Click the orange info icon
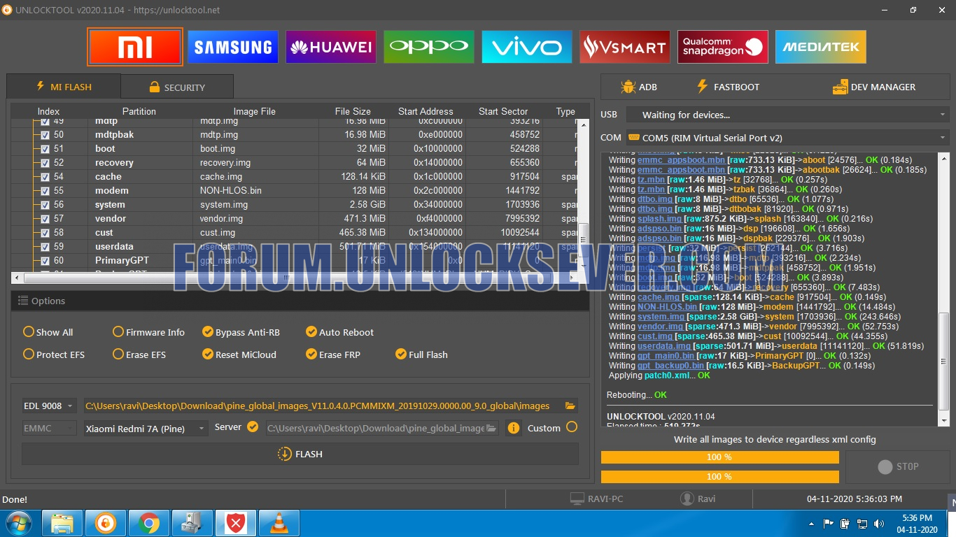This screenshot has width=956, height=537. click(514, 428)
